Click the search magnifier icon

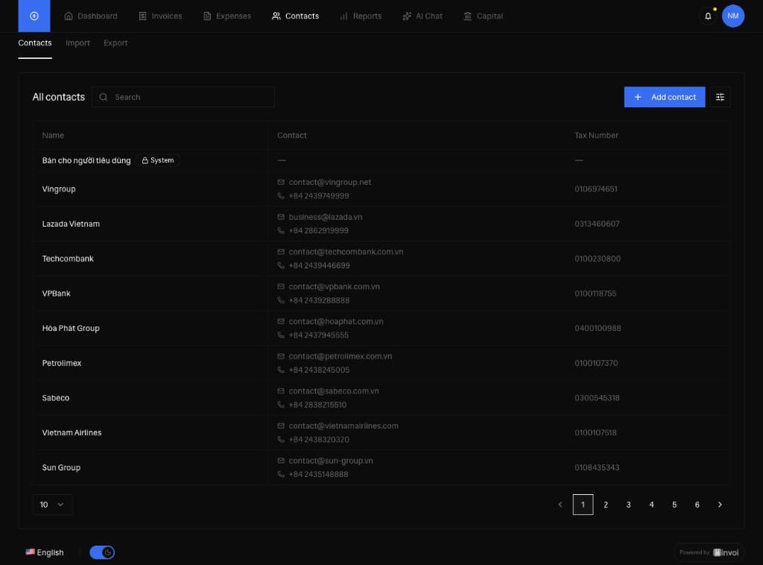[103, 97]
